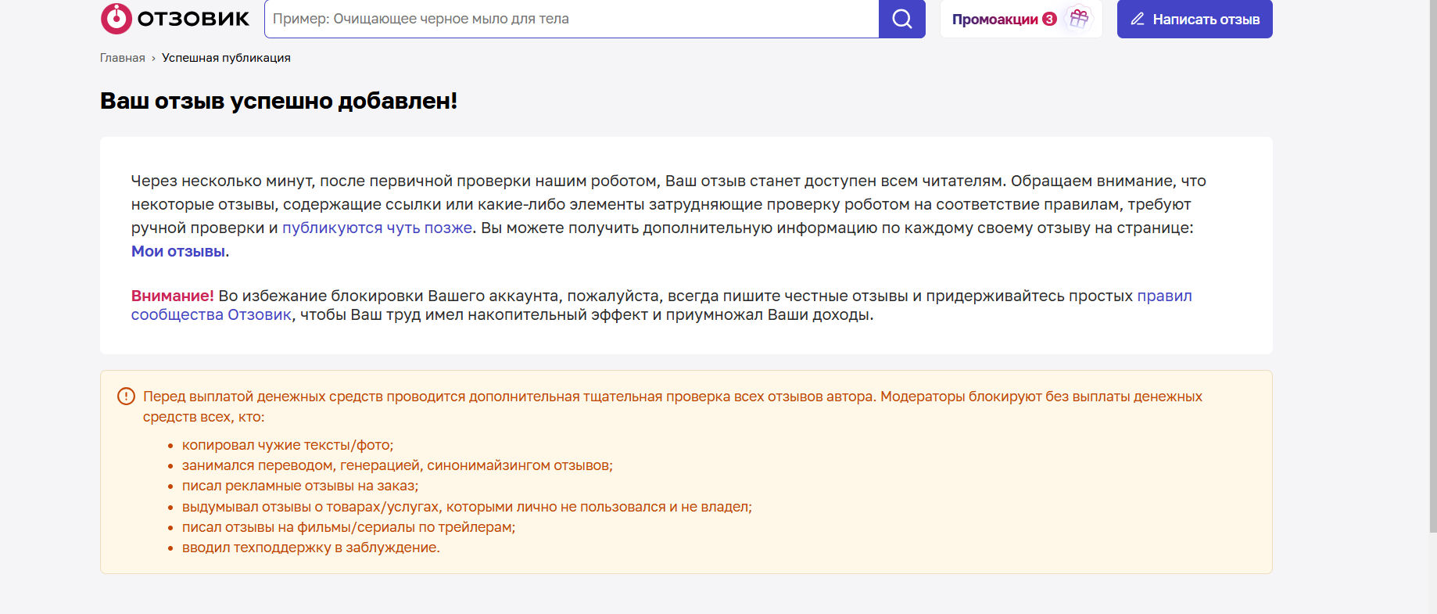Click the ОТЗОВИК logo text
The image size is (1437, 614).
point(193,19)
